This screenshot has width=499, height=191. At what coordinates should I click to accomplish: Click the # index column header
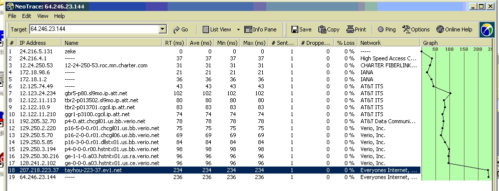tap(12, 43)
